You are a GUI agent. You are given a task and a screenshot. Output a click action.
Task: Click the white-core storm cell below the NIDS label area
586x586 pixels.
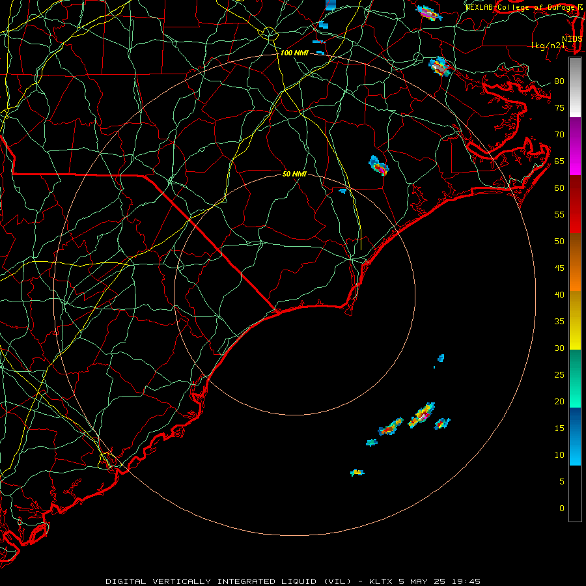(439, 67)
